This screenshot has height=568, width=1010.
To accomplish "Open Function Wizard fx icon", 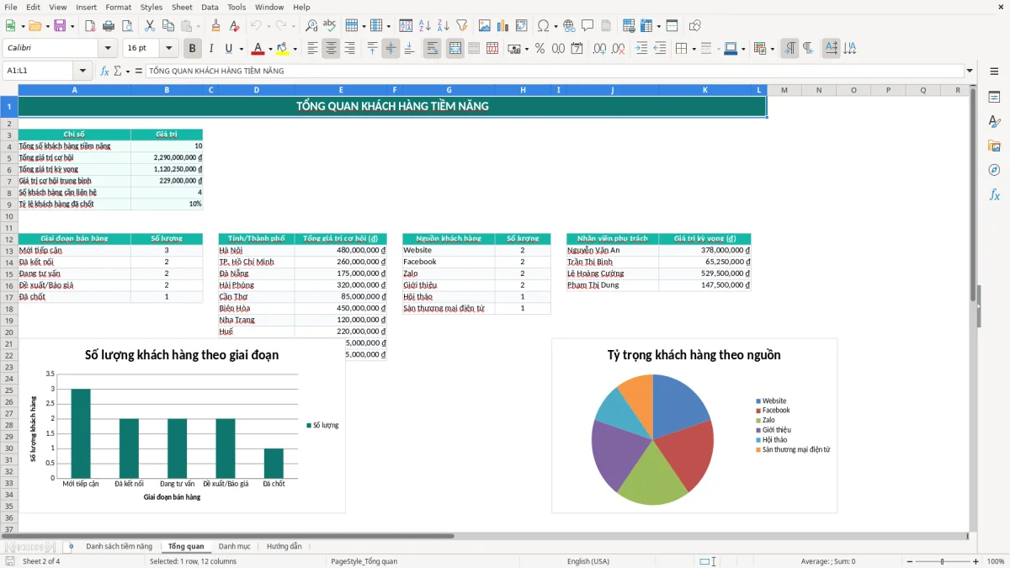I will [x=104, y=71].
